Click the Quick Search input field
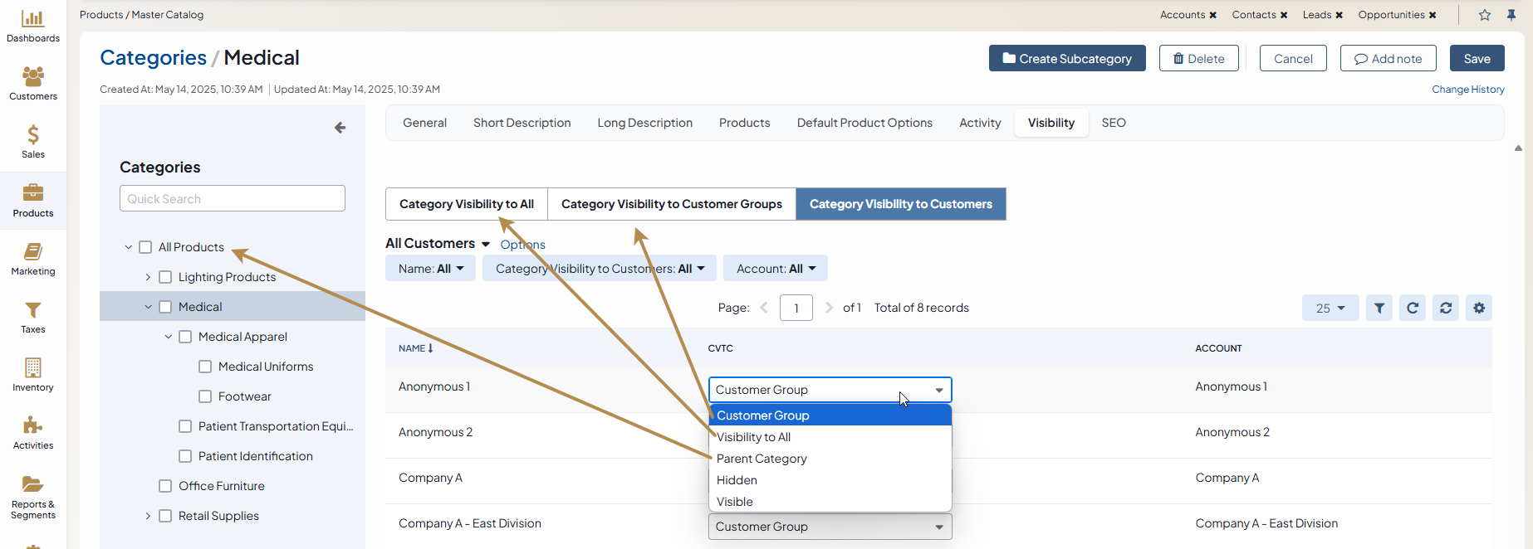This screenshot has width=1533, height=549. pyautogui.click(x=233, y=199)
